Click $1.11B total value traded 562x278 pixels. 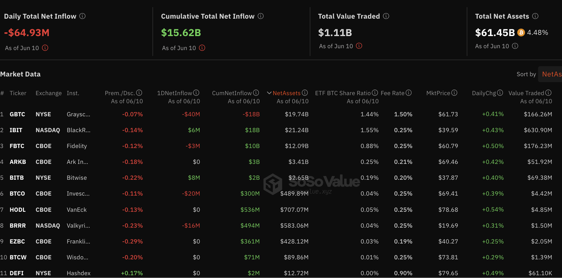(x=335, y=32)
